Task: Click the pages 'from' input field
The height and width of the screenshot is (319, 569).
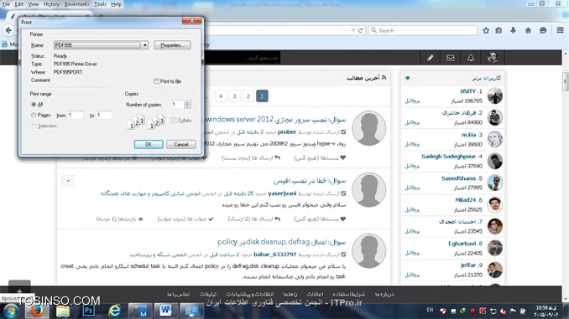Action: coord(76,116)
